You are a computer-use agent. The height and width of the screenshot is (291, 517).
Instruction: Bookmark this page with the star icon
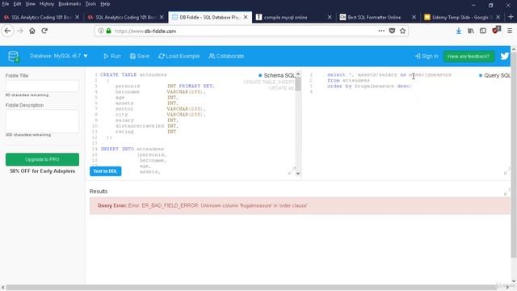(x=402, y=31)
